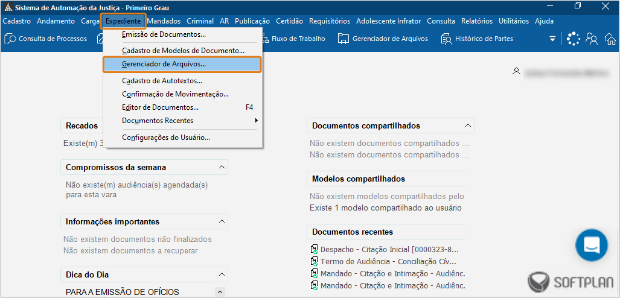The height and width of the screenshot is (298, 620).
Task: Click 'Existe 1 modelo compartilhado ao usuário'
Action: click(x=386, y=208)
